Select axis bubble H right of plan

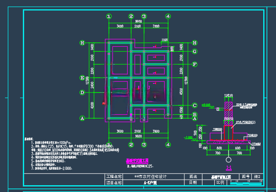pyautogui.click(x=195, y=43)
